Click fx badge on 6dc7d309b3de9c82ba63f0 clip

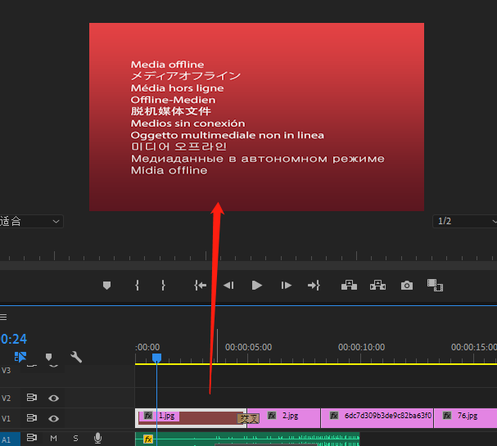coord(334,415)
